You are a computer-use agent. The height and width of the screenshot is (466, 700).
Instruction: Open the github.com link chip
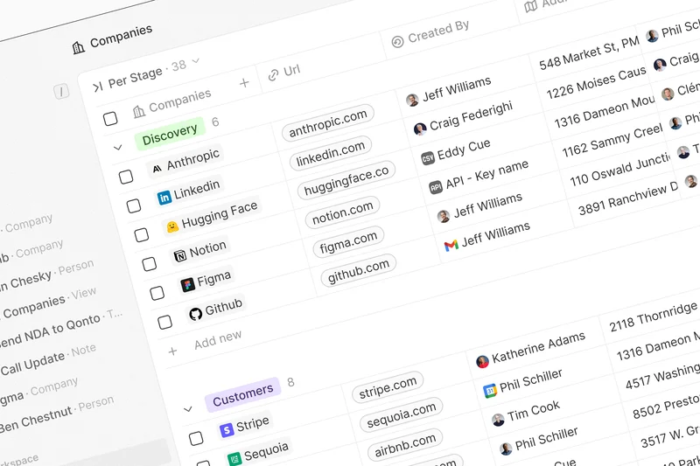click(x=359, y=271)
